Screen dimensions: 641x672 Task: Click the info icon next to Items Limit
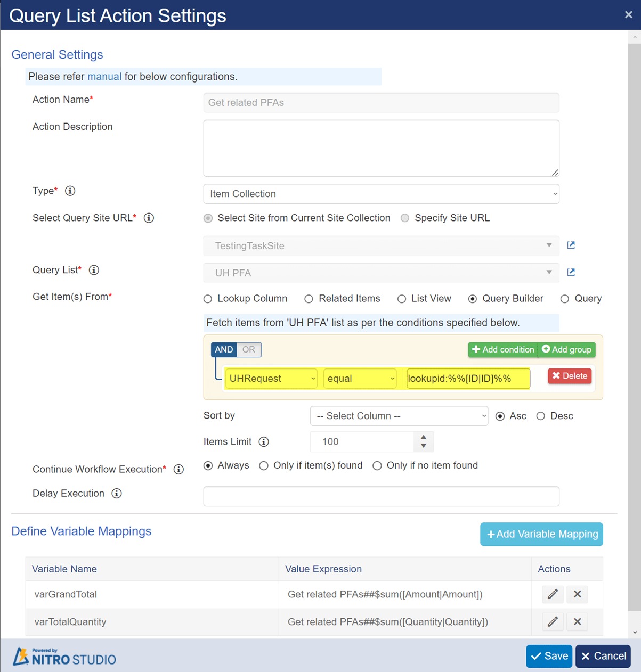(x=263, y=441)
